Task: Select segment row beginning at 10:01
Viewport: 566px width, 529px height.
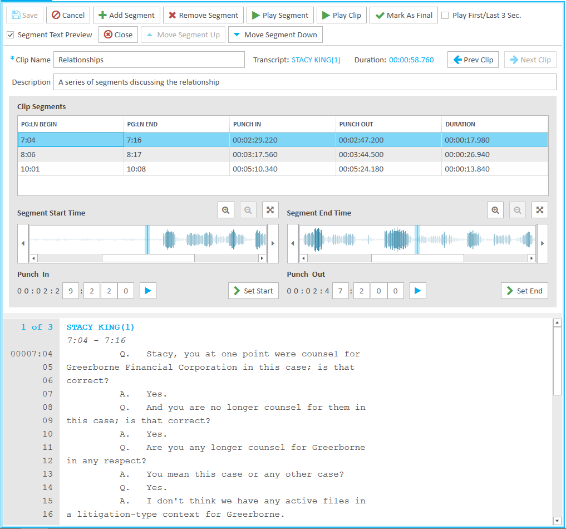Action: [x=283, y=169]
